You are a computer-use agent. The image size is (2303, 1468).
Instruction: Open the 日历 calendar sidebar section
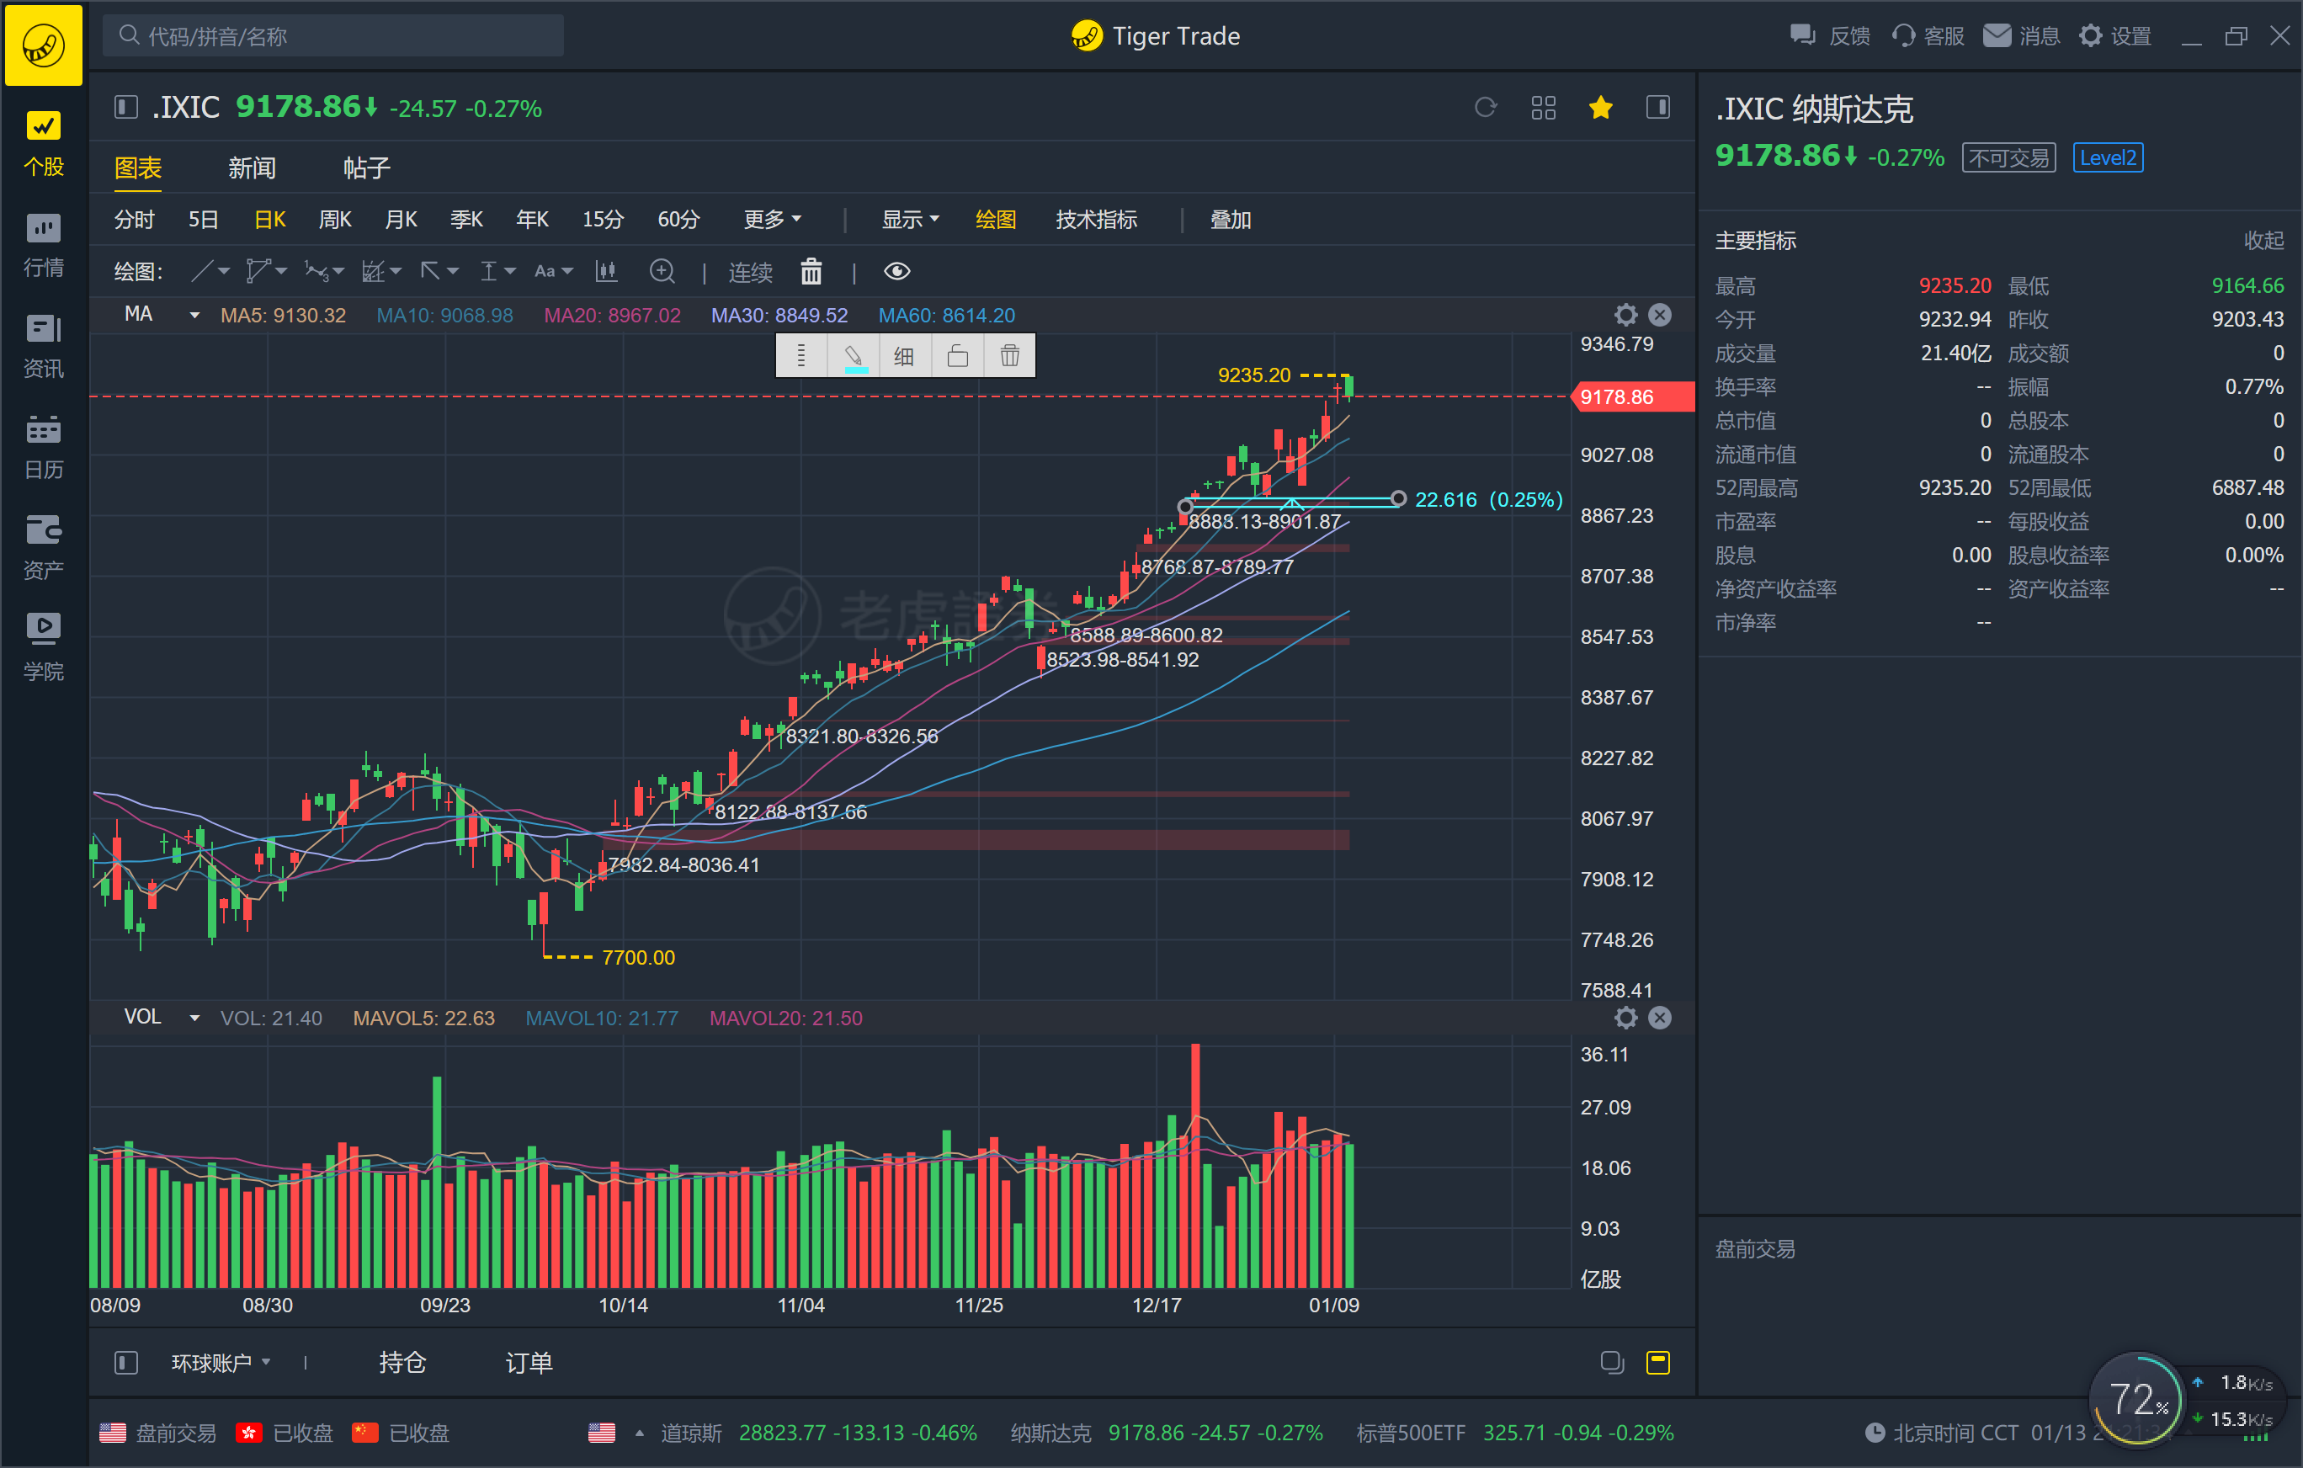pos(43,448)
